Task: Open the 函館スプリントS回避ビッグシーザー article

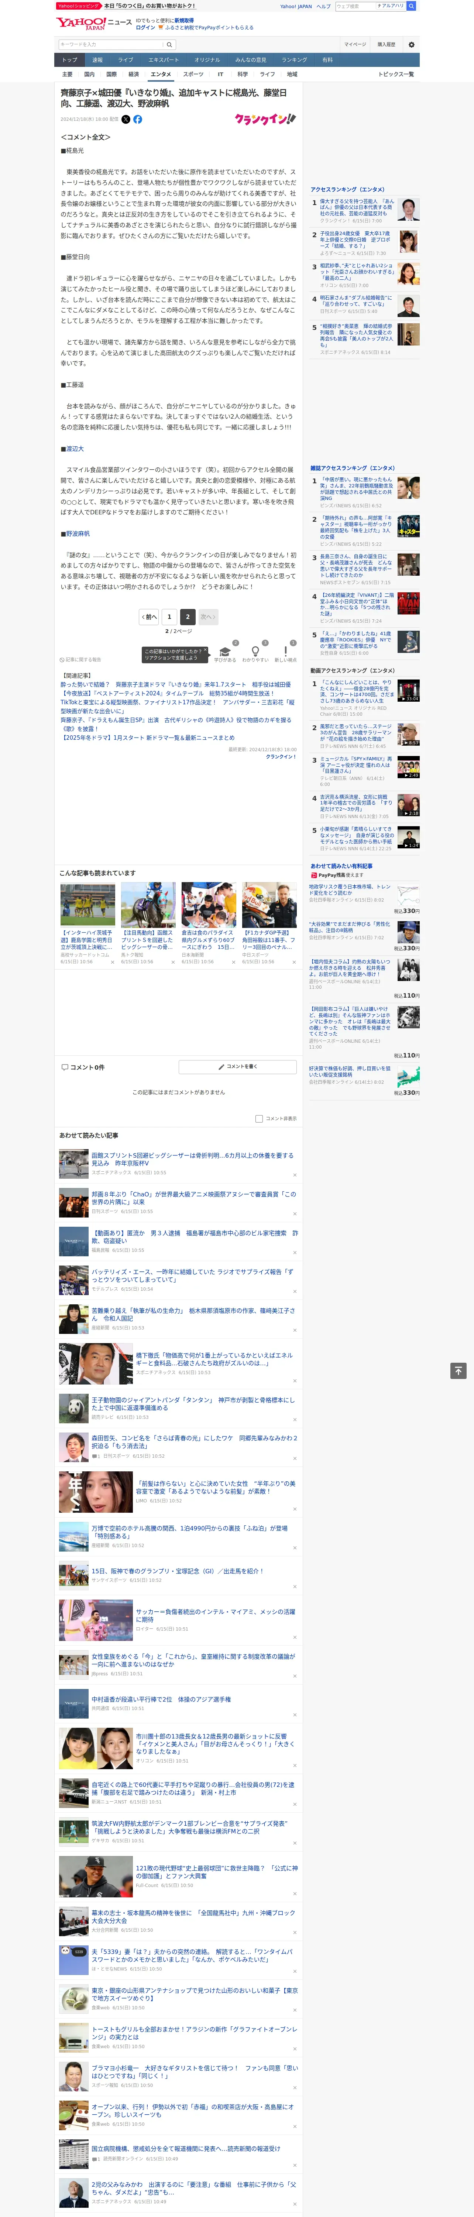Action: pyautogui.click(x=193, y=1159)
